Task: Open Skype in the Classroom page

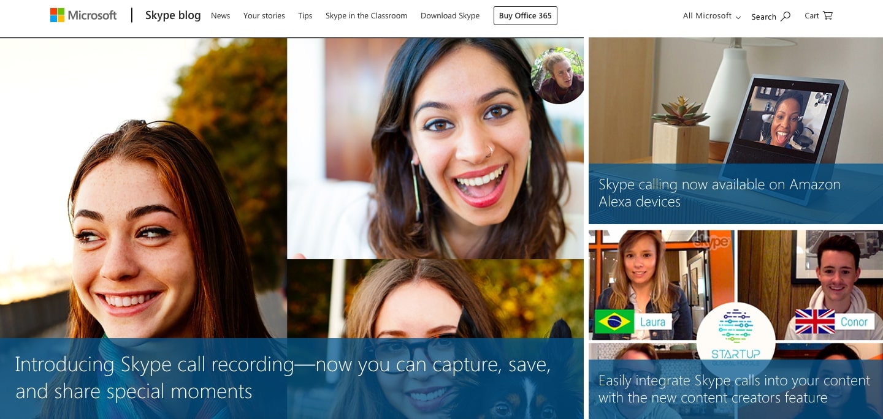Action: click(x=367, y=16)
